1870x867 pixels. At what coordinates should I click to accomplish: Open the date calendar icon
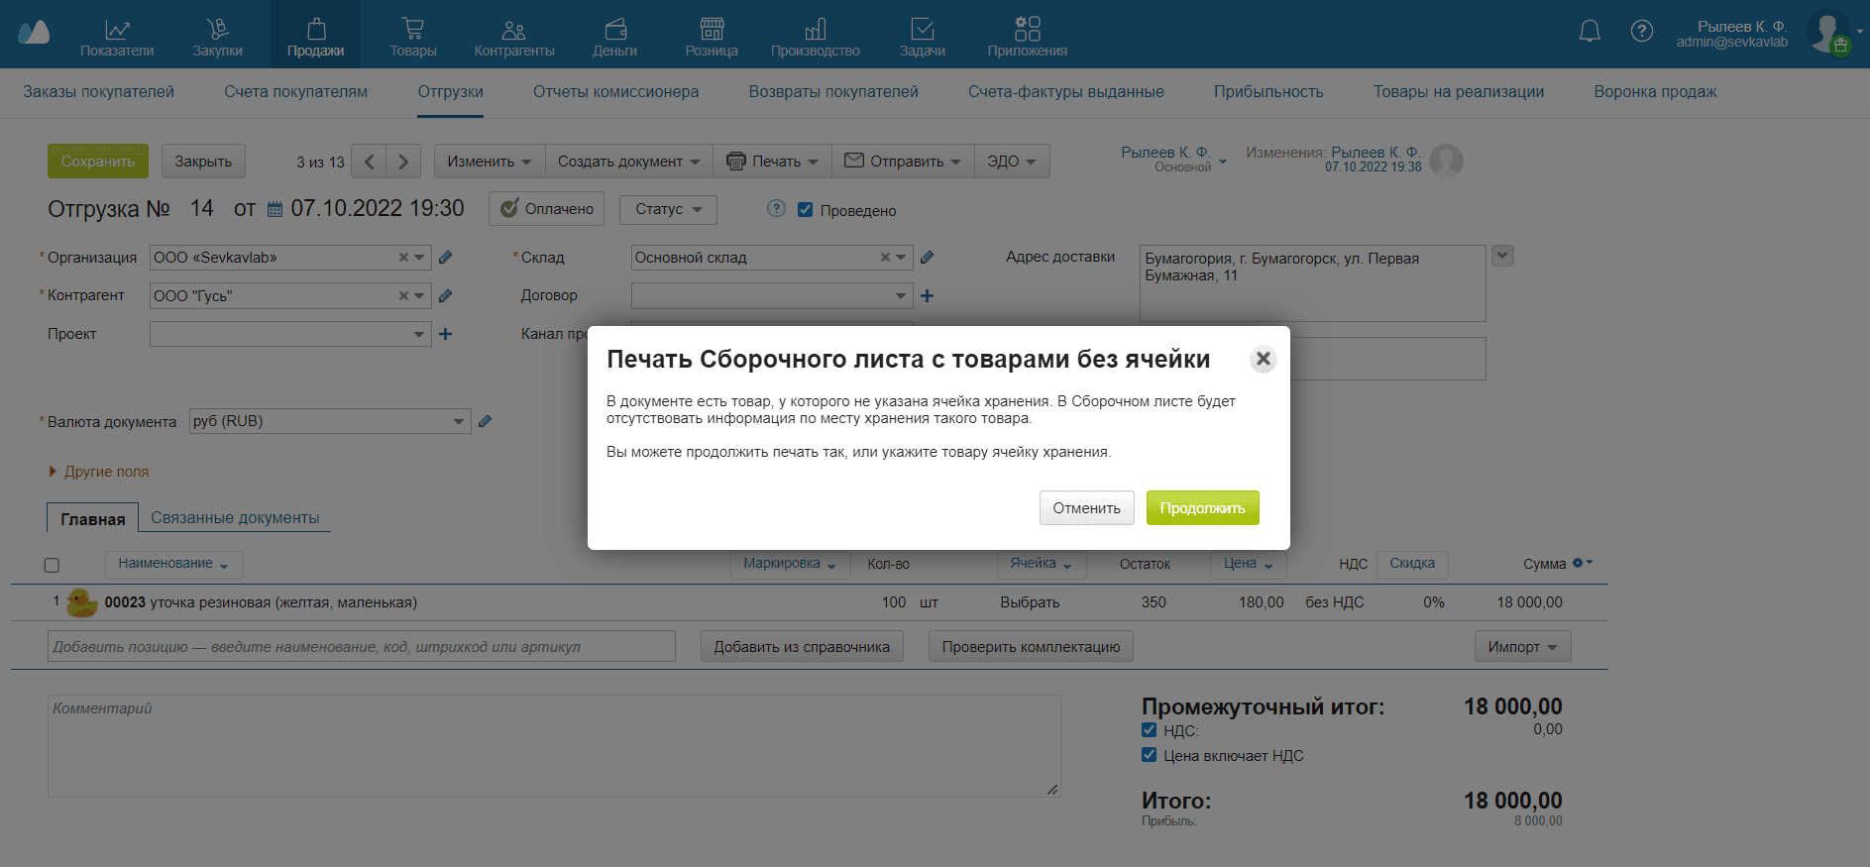pos(275,210)
